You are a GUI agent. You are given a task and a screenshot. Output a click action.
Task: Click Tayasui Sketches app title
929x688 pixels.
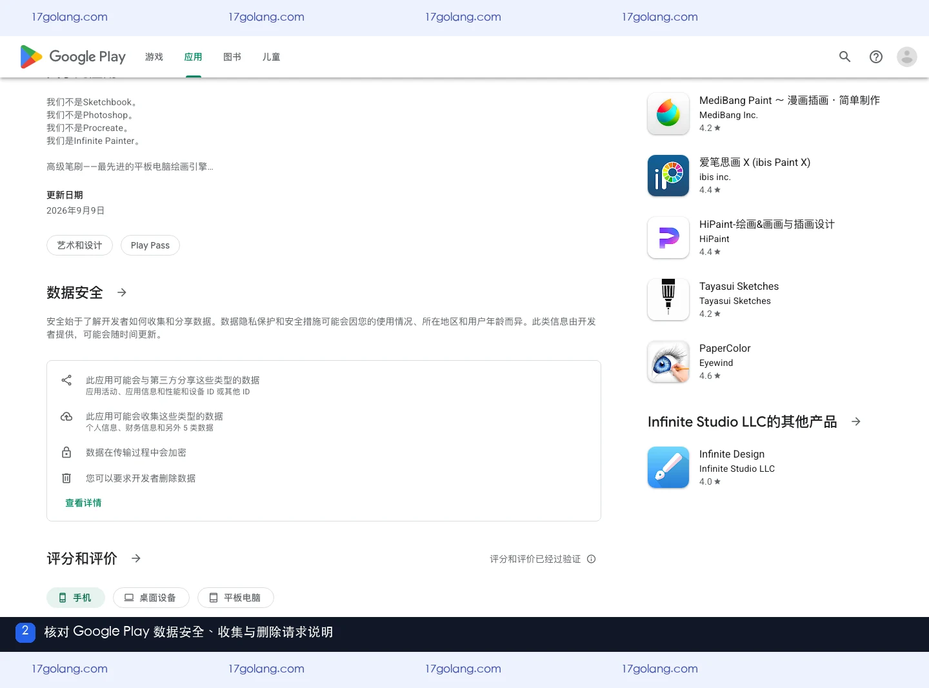[739, 286]
